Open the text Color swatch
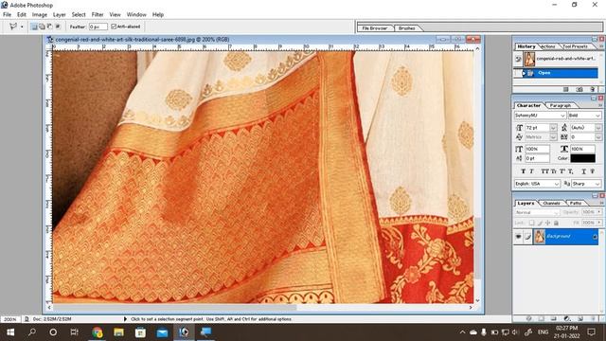Viewport: 606px width, 341px height. click(583, 158)
